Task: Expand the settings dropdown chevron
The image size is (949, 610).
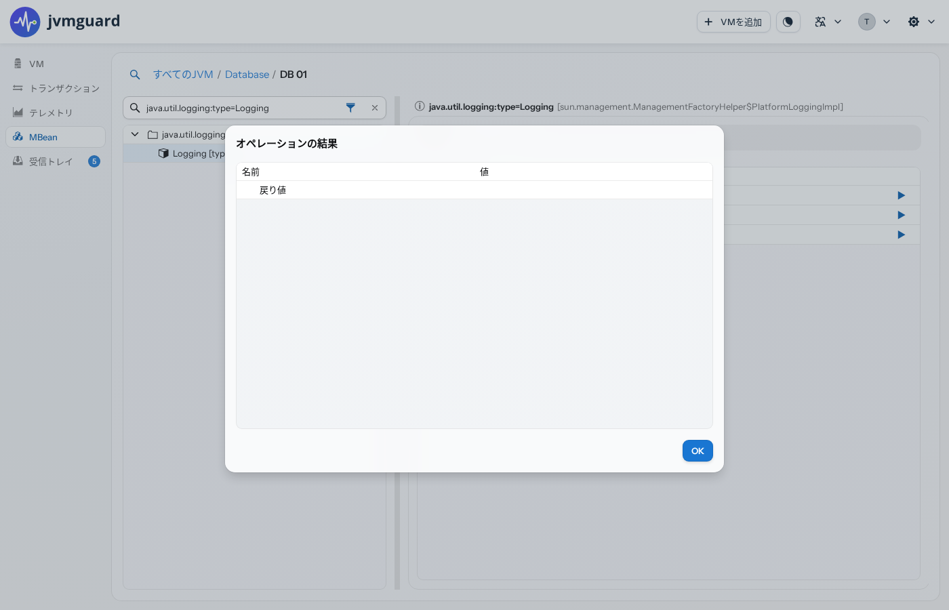Action: [x=931, y=22]
